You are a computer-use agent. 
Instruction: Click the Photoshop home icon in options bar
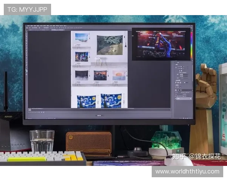(27, 28)
